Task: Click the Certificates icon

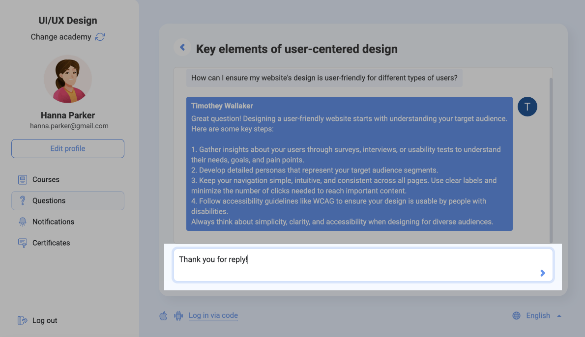Action: click(23, 243)
